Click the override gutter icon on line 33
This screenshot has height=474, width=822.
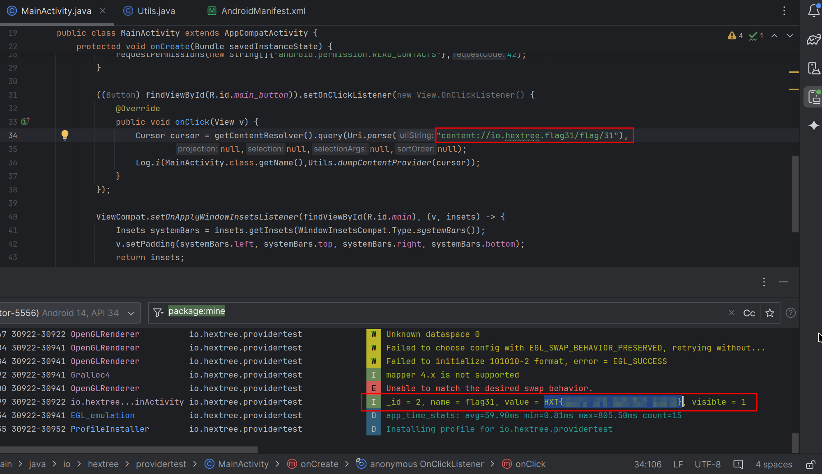pos(25,121)
